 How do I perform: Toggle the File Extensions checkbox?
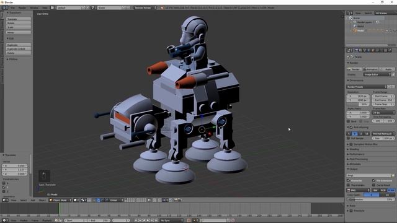pos(373,180)
